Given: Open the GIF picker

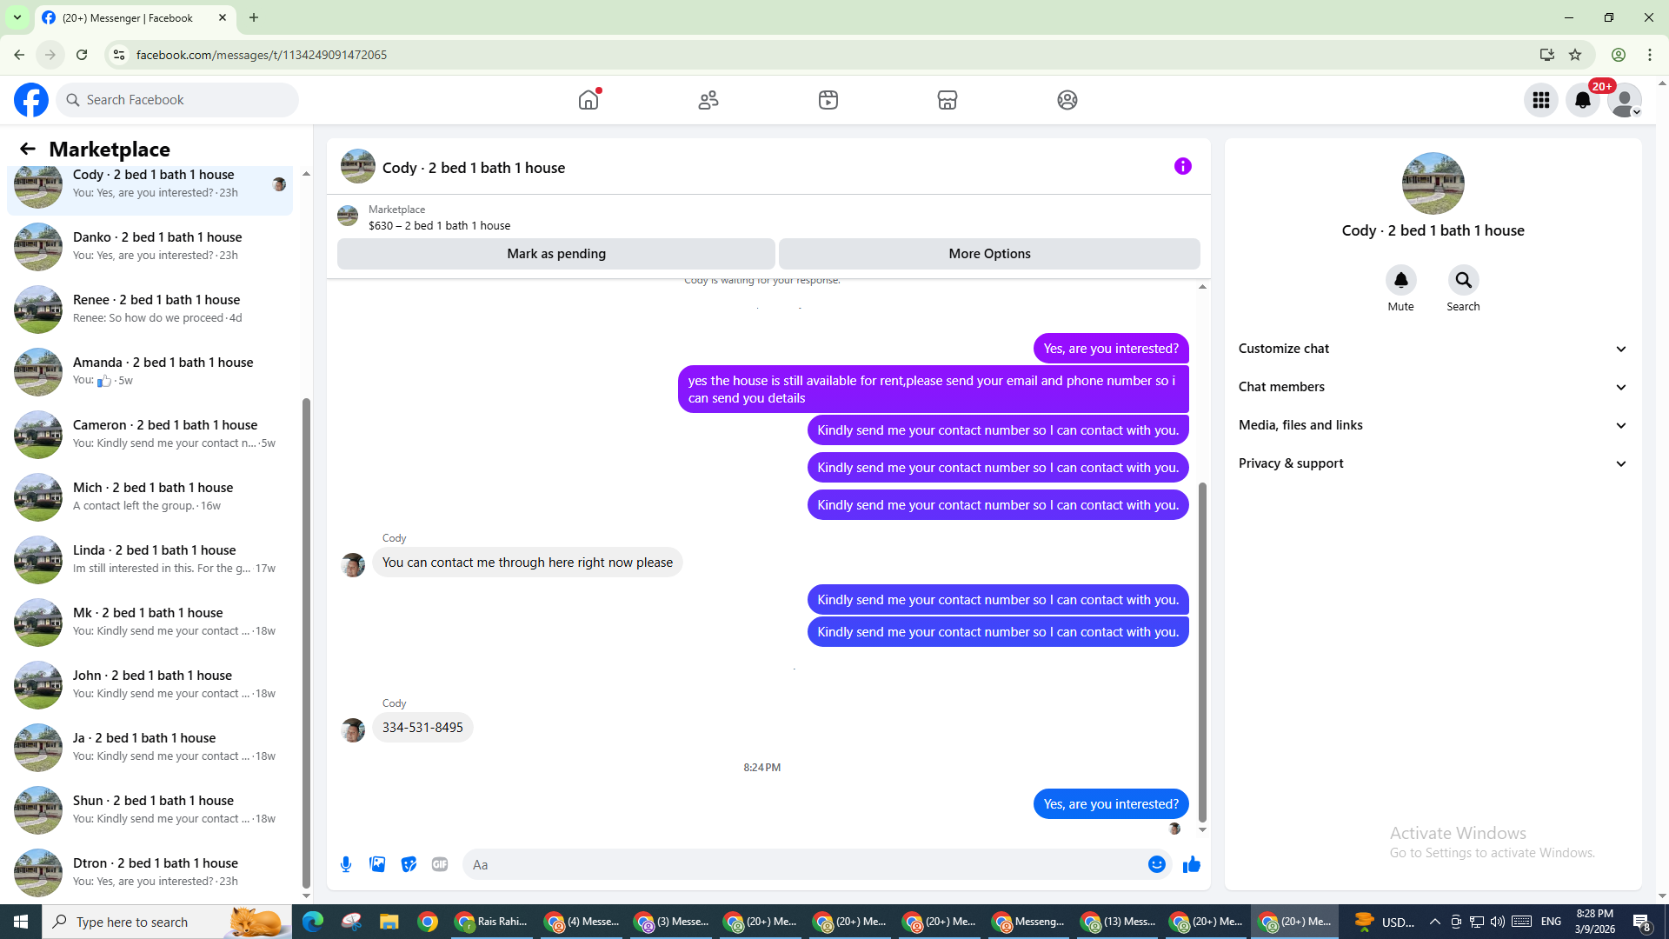Looking at the screenshot, I should (x=440, y=864).
